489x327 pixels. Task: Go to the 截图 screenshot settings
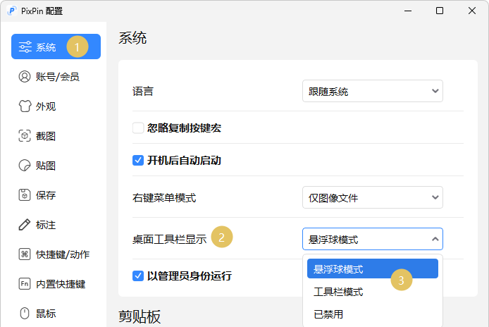click(56, 136)
